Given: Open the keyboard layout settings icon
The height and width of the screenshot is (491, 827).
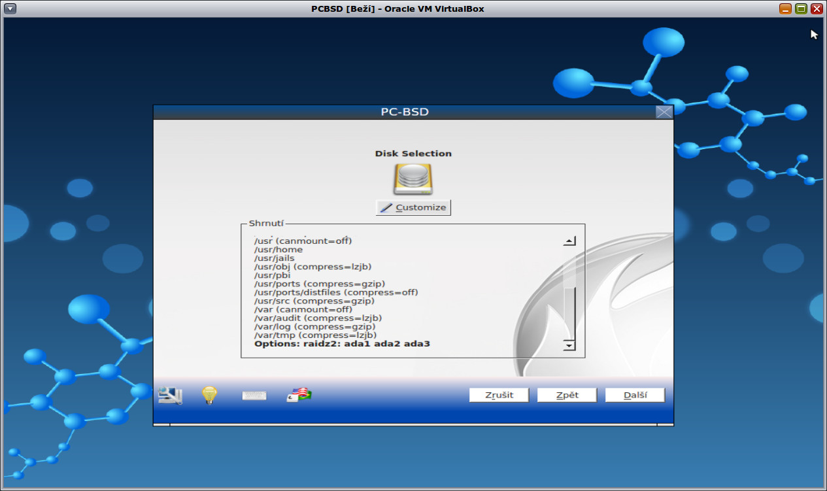Looking at the screenshot, I should pos(254,395).
